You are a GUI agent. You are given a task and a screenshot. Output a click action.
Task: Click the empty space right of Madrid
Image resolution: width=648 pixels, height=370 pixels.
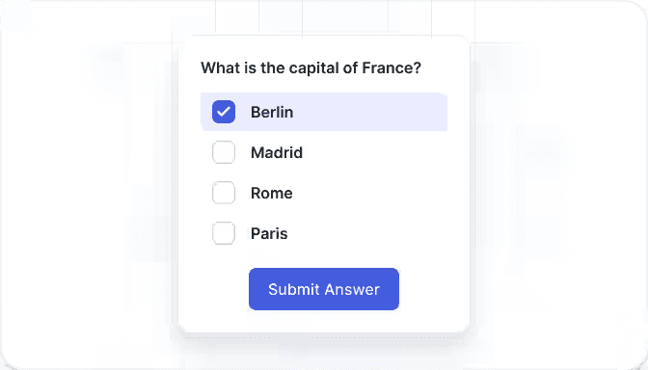(x=375, y=152)
